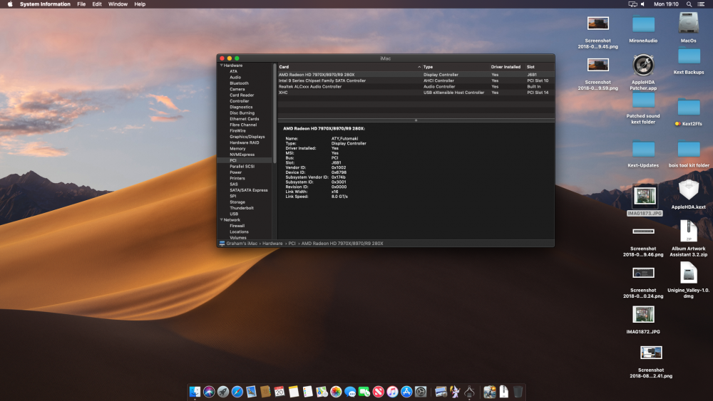Open Finder from the dock
This screenshot has height=401, width=713.
click(195, 392)
